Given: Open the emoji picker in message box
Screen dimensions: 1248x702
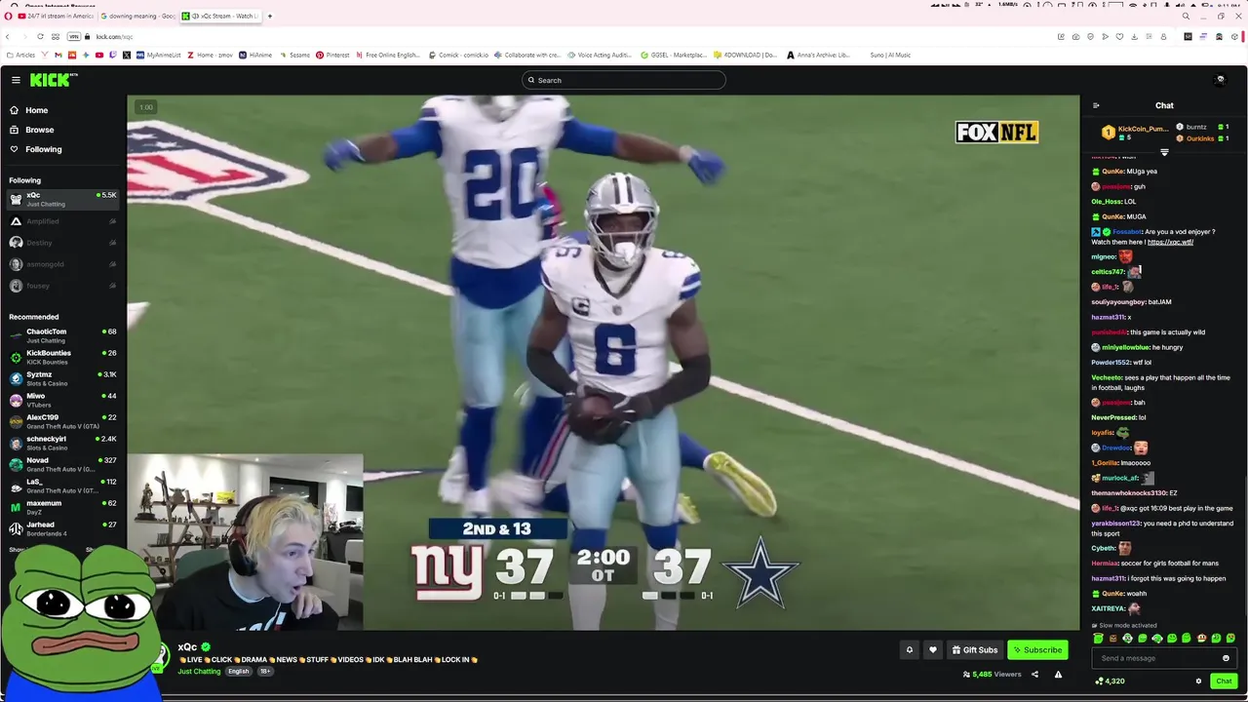Looking at the screenshot, I should click(1226, 658).
